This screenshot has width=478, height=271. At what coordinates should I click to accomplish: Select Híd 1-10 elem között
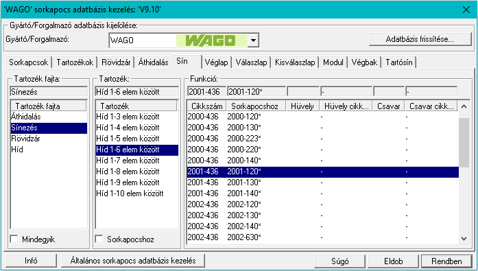click(137, 193)
